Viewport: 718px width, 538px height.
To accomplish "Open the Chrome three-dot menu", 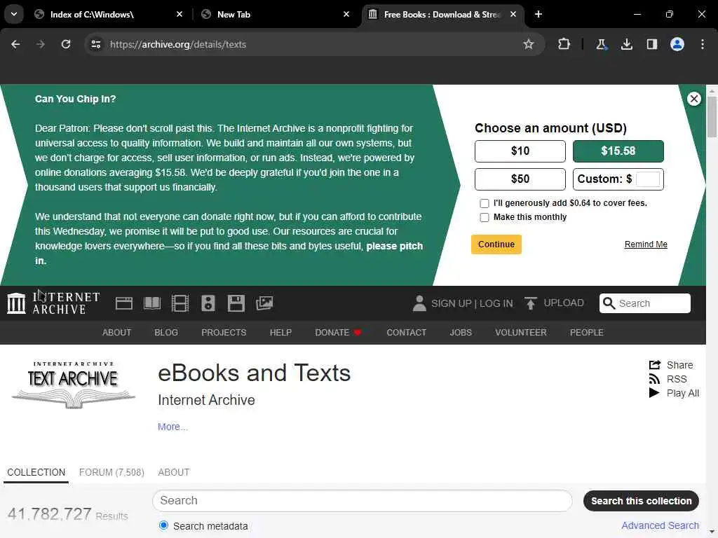I will coord(703,44).
